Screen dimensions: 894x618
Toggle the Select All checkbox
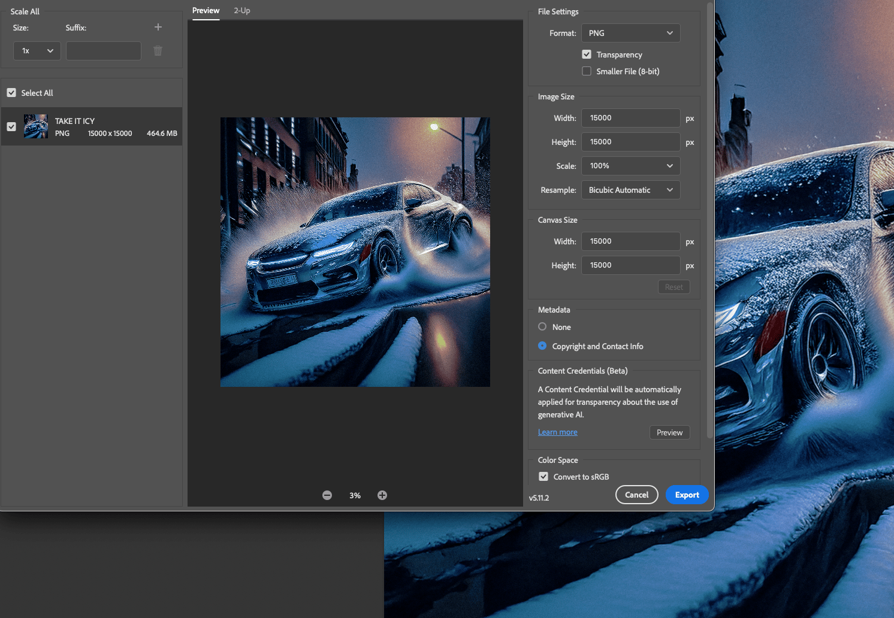pyautogui.click(x=11, y=93)
